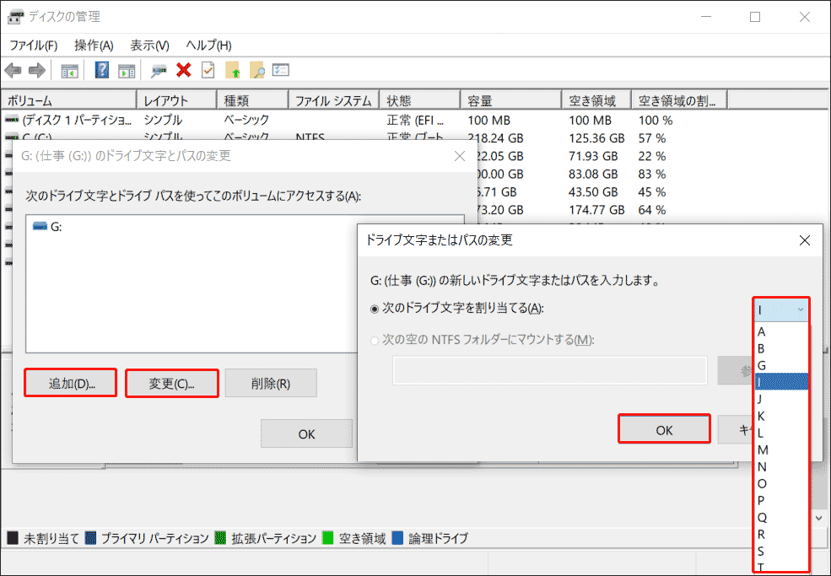Choose letter A in the drive letter list
831x576 pixels.
[x=781, y=332]
